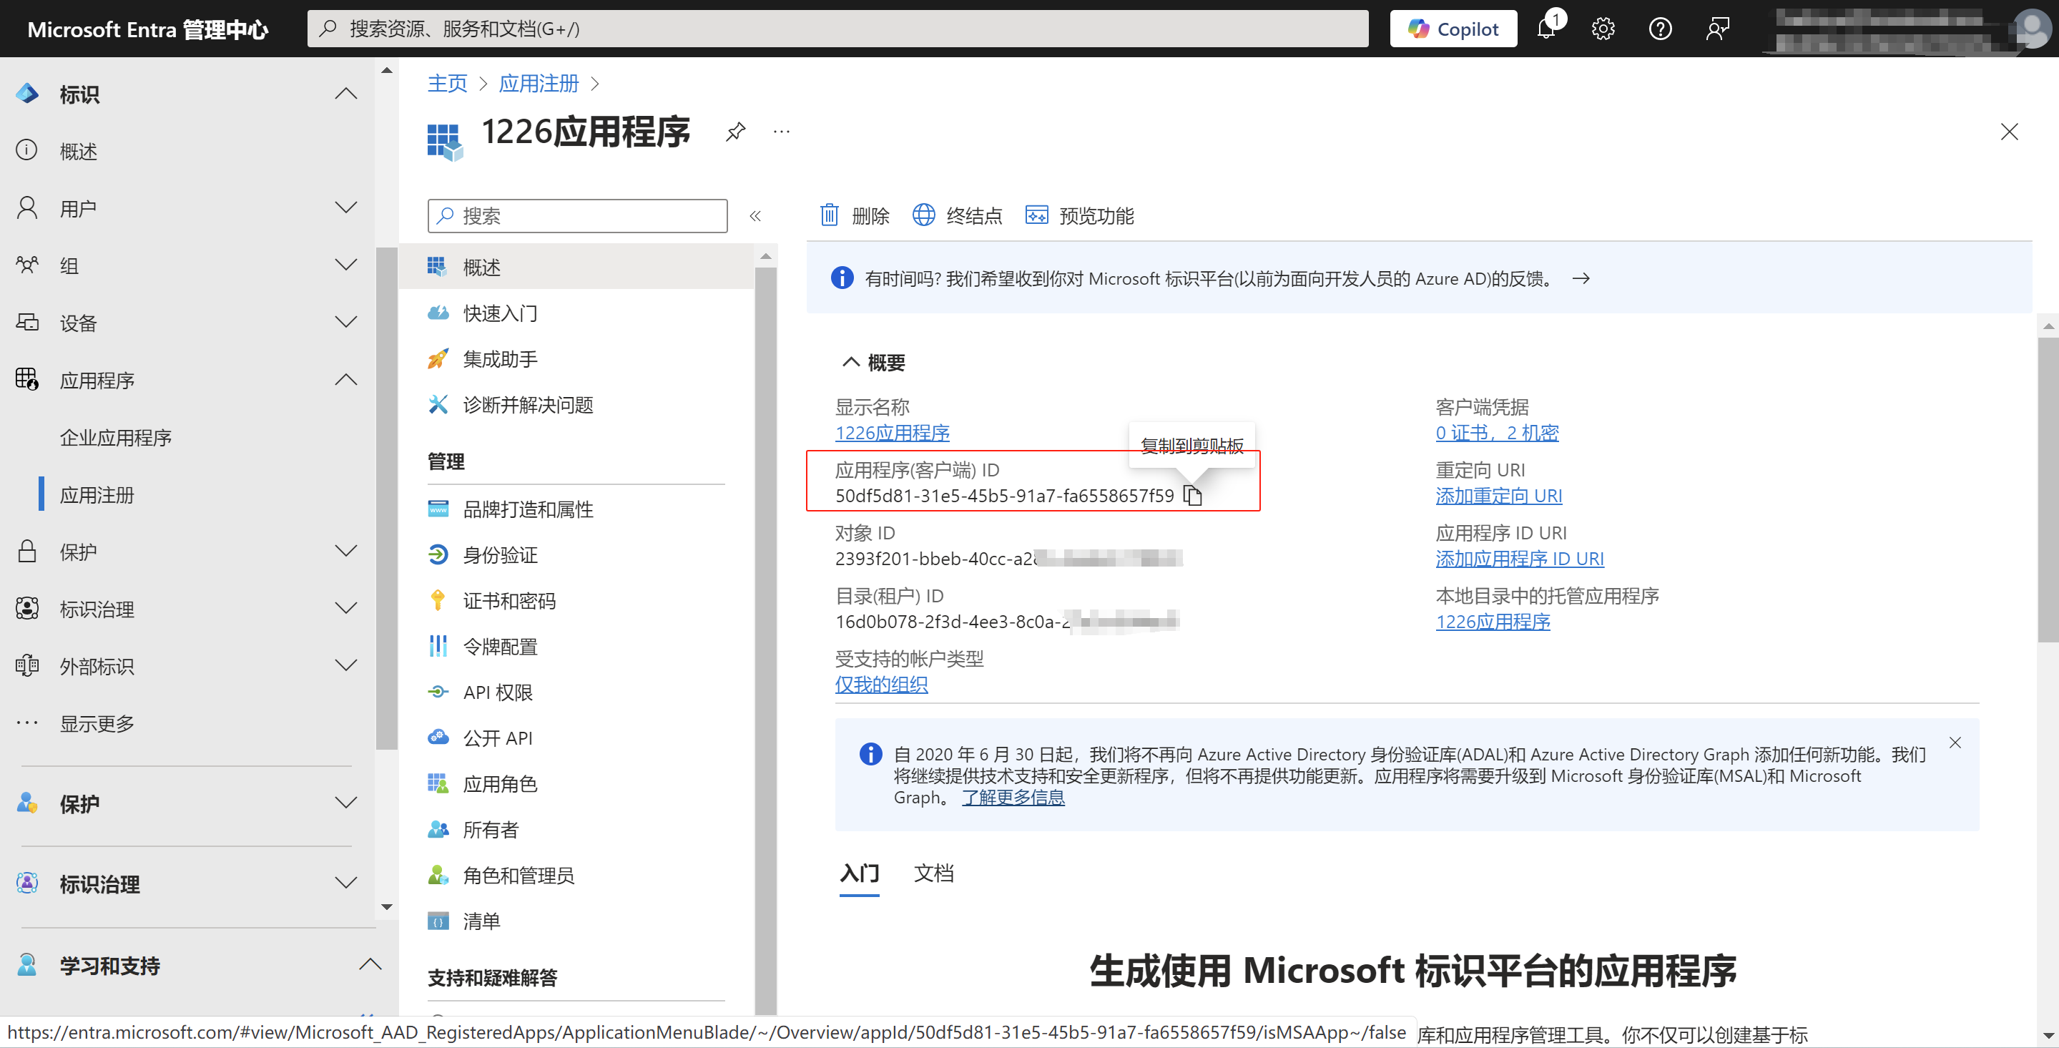
Task: Switch to the 入门 tab
Action: [x=859, y=873]
